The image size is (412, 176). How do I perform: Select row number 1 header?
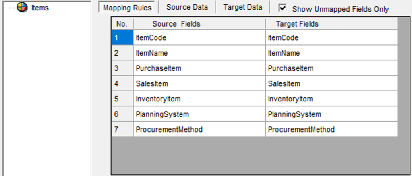point(122,38)
